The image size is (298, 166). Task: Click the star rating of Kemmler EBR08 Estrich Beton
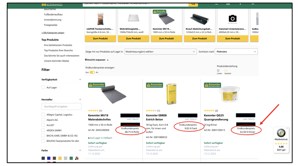[x=151, y=111]
